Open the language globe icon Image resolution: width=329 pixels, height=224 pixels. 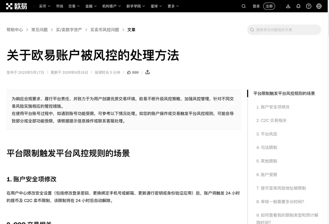(x=319, y=6)
